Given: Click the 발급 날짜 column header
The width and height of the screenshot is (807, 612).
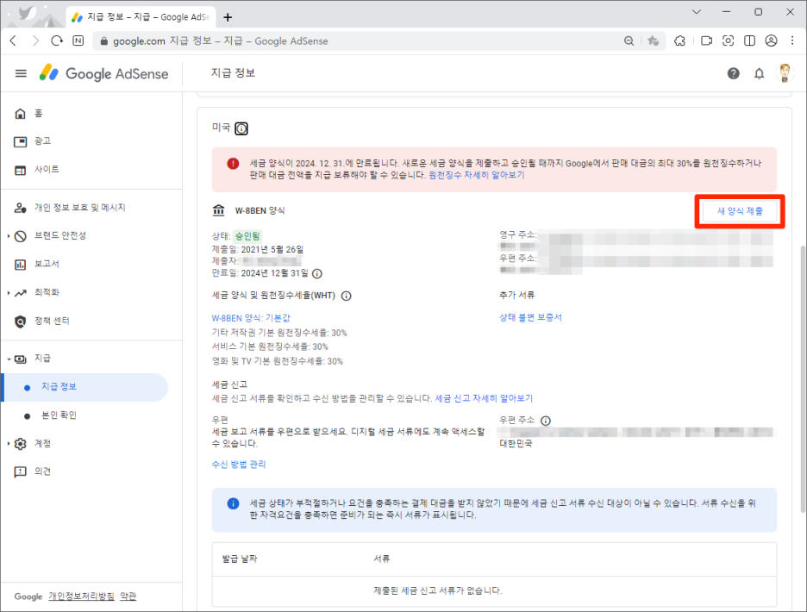Looking at the screenshot, I should 240,559.
